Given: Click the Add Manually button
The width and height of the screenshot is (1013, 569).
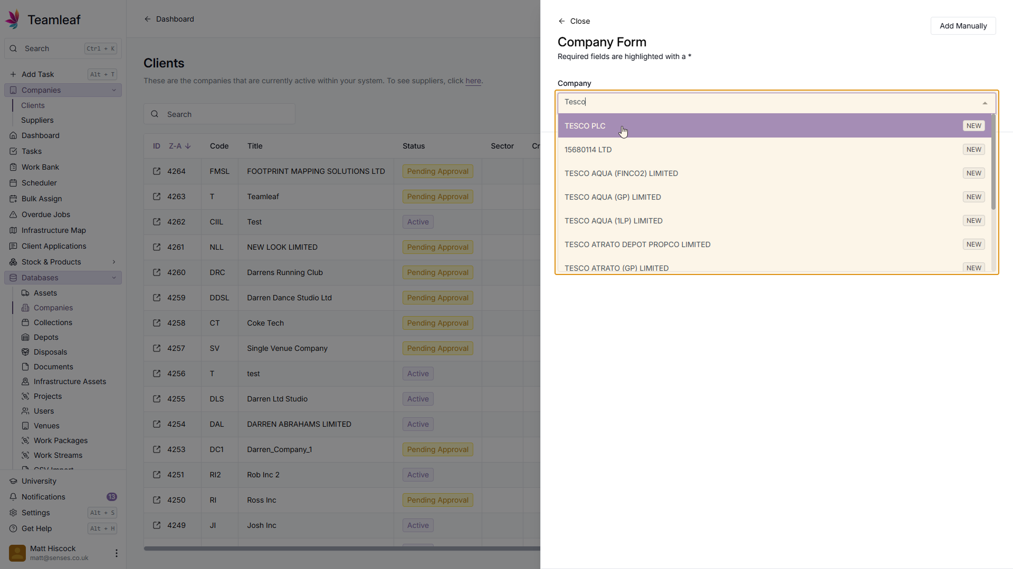Looking at the screenshot, I should [x=963, y=26].
